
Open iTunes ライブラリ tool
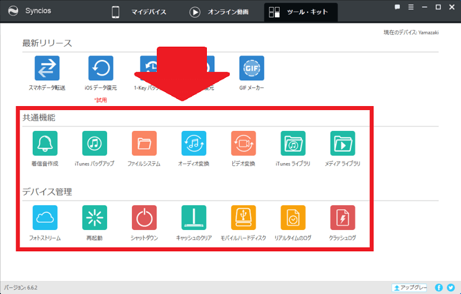293,143
